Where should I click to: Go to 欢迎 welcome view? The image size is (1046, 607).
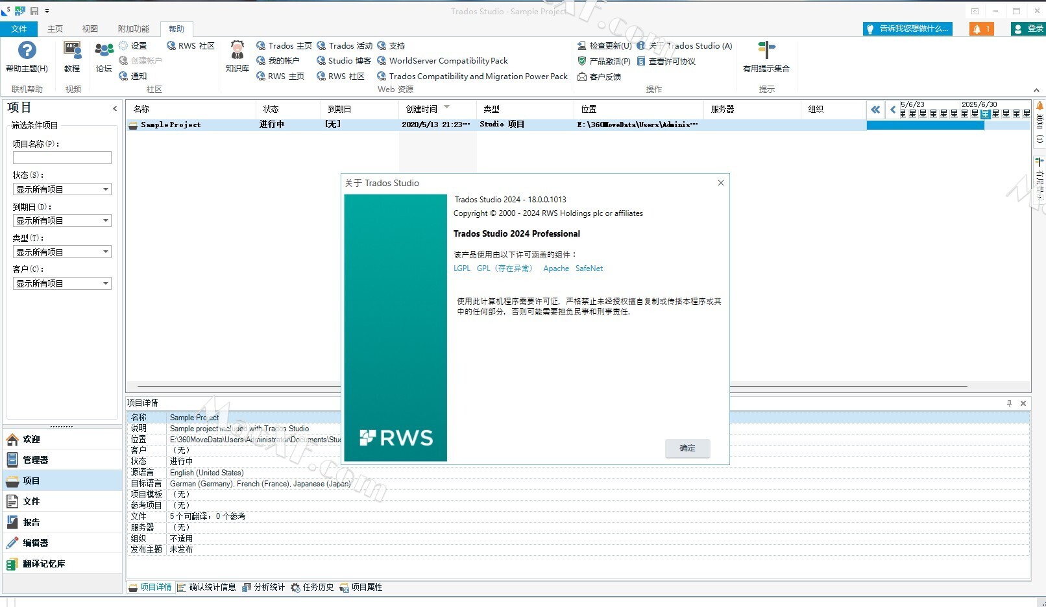click(x=62, y=439)
